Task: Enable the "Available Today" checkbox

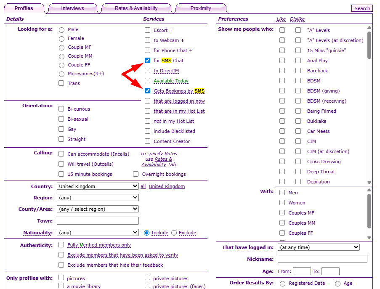Action: pyautogui.click(x=147, y=81)
